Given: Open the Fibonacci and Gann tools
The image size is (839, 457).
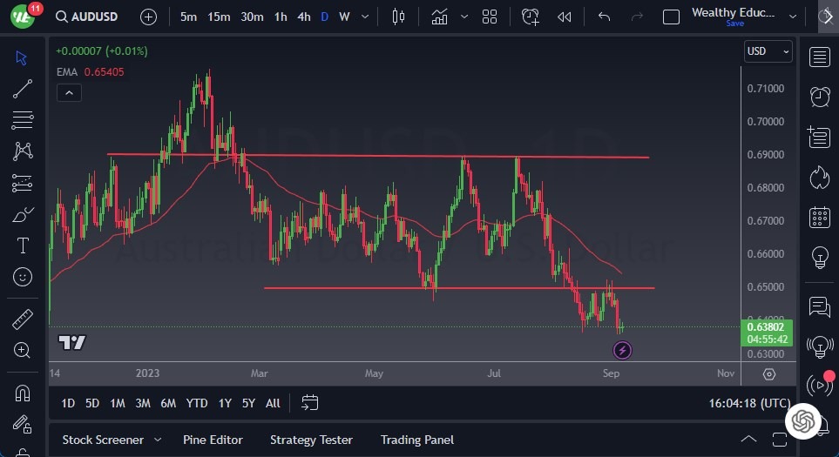Looking at the screenshot, I should pyautogui.click(x=22, y=120).
